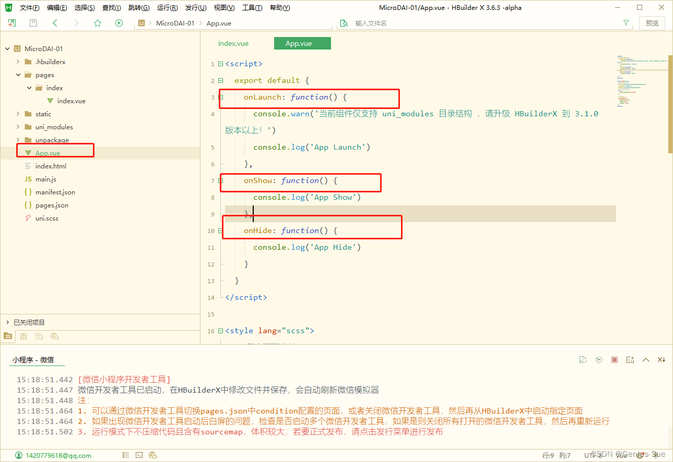Click the 预览 preview button
673x462 pixels.
point(652,23)
